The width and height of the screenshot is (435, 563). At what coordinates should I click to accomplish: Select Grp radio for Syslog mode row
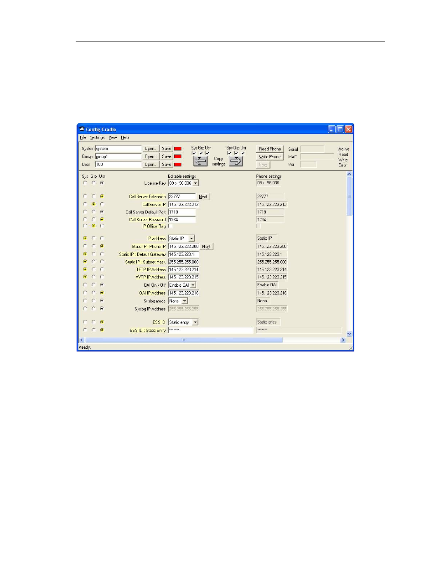(93, 301)
